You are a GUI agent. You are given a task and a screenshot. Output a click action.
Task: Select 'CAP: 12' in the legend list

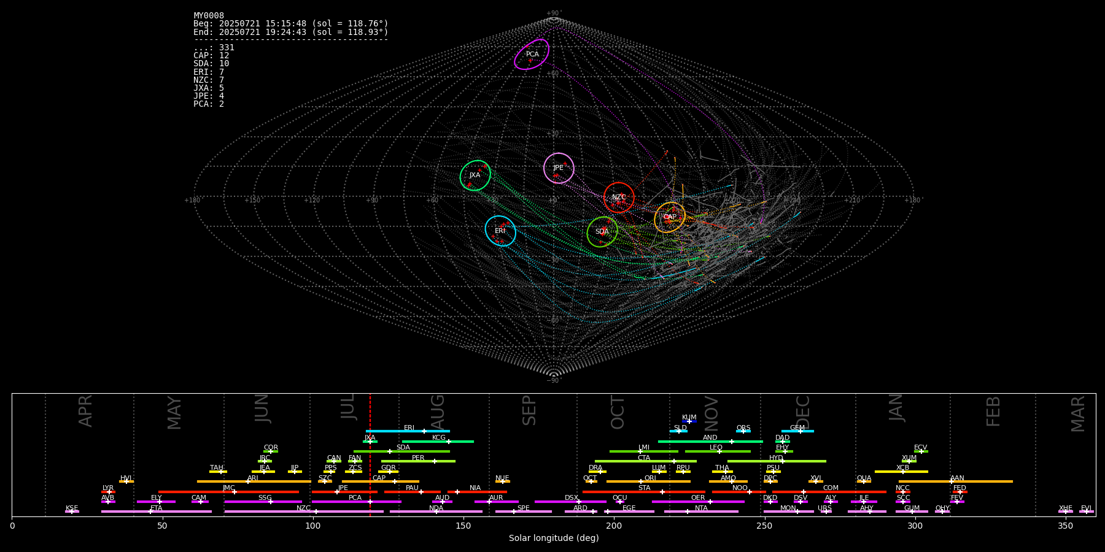pos(211,56)
